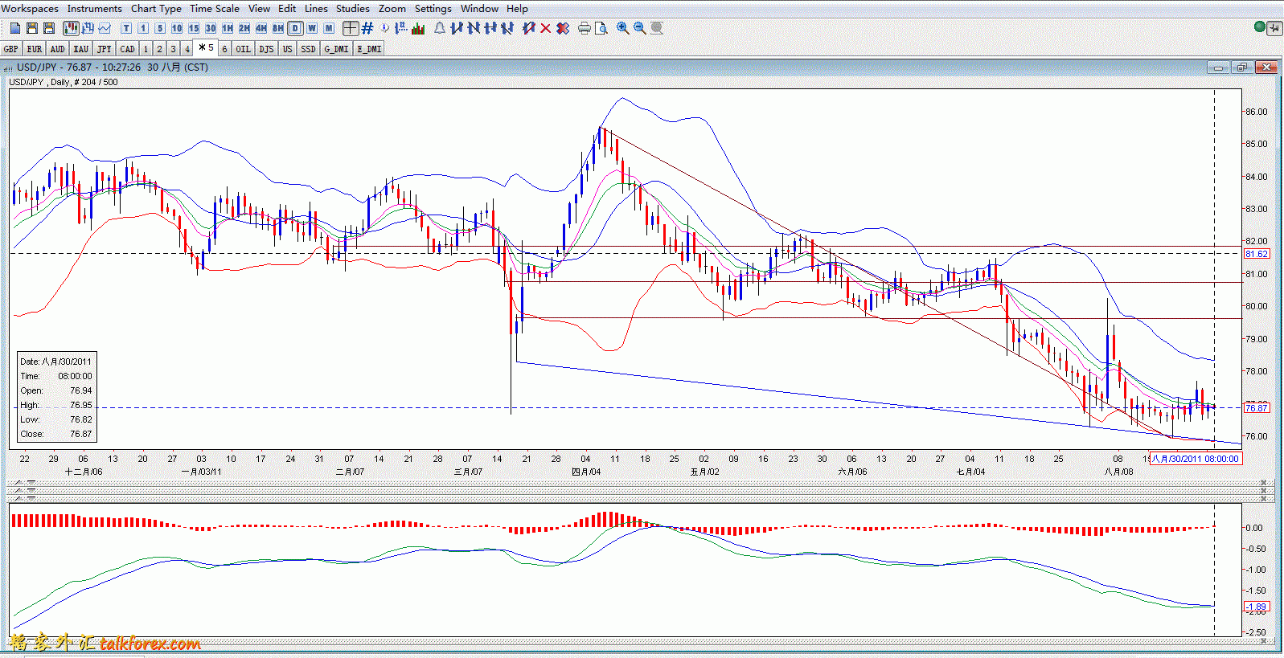This screenshot has height=658, width=1284.
Task: Switch to the OIL workspace tab
Action: (x=243, y=49)
